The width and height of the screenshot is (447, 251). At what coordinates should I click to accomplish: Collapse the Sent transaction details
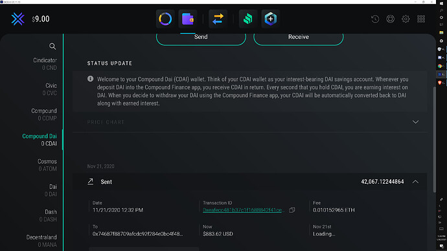415,182
